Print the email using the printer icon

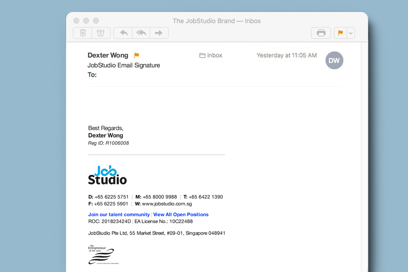click(321, 33)
